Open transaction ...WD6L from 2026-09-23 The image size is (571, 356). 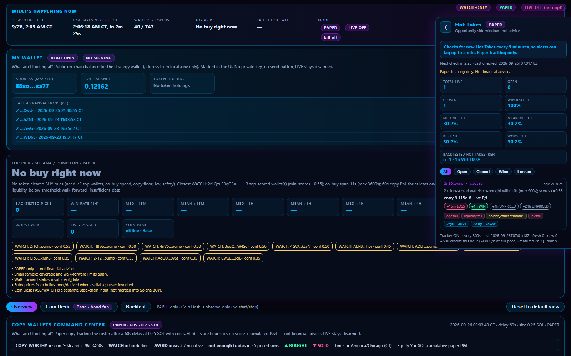(x=49, y=137)
